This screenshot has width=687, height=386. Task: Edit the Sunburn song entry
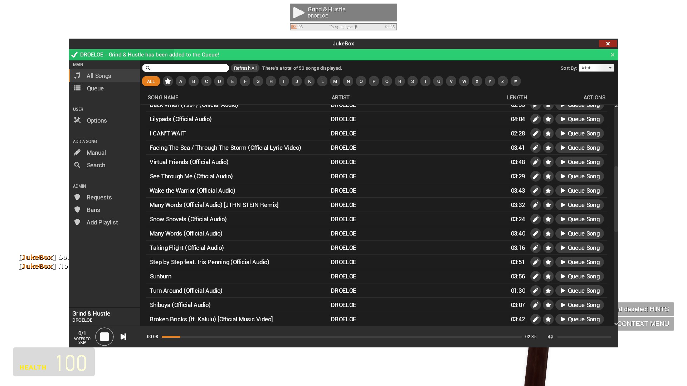pos(535,276)
